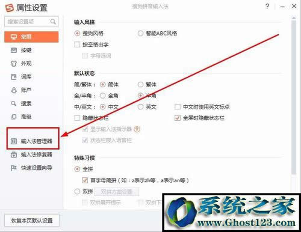Click the vertical scrollbar thumb
Screen dimensions: 301x232
pyautogui.click(x=294, y=97)
